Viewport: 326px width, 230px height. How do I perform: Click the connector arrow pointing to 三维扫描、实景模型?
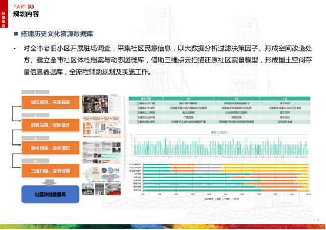(x=16, y=161)
